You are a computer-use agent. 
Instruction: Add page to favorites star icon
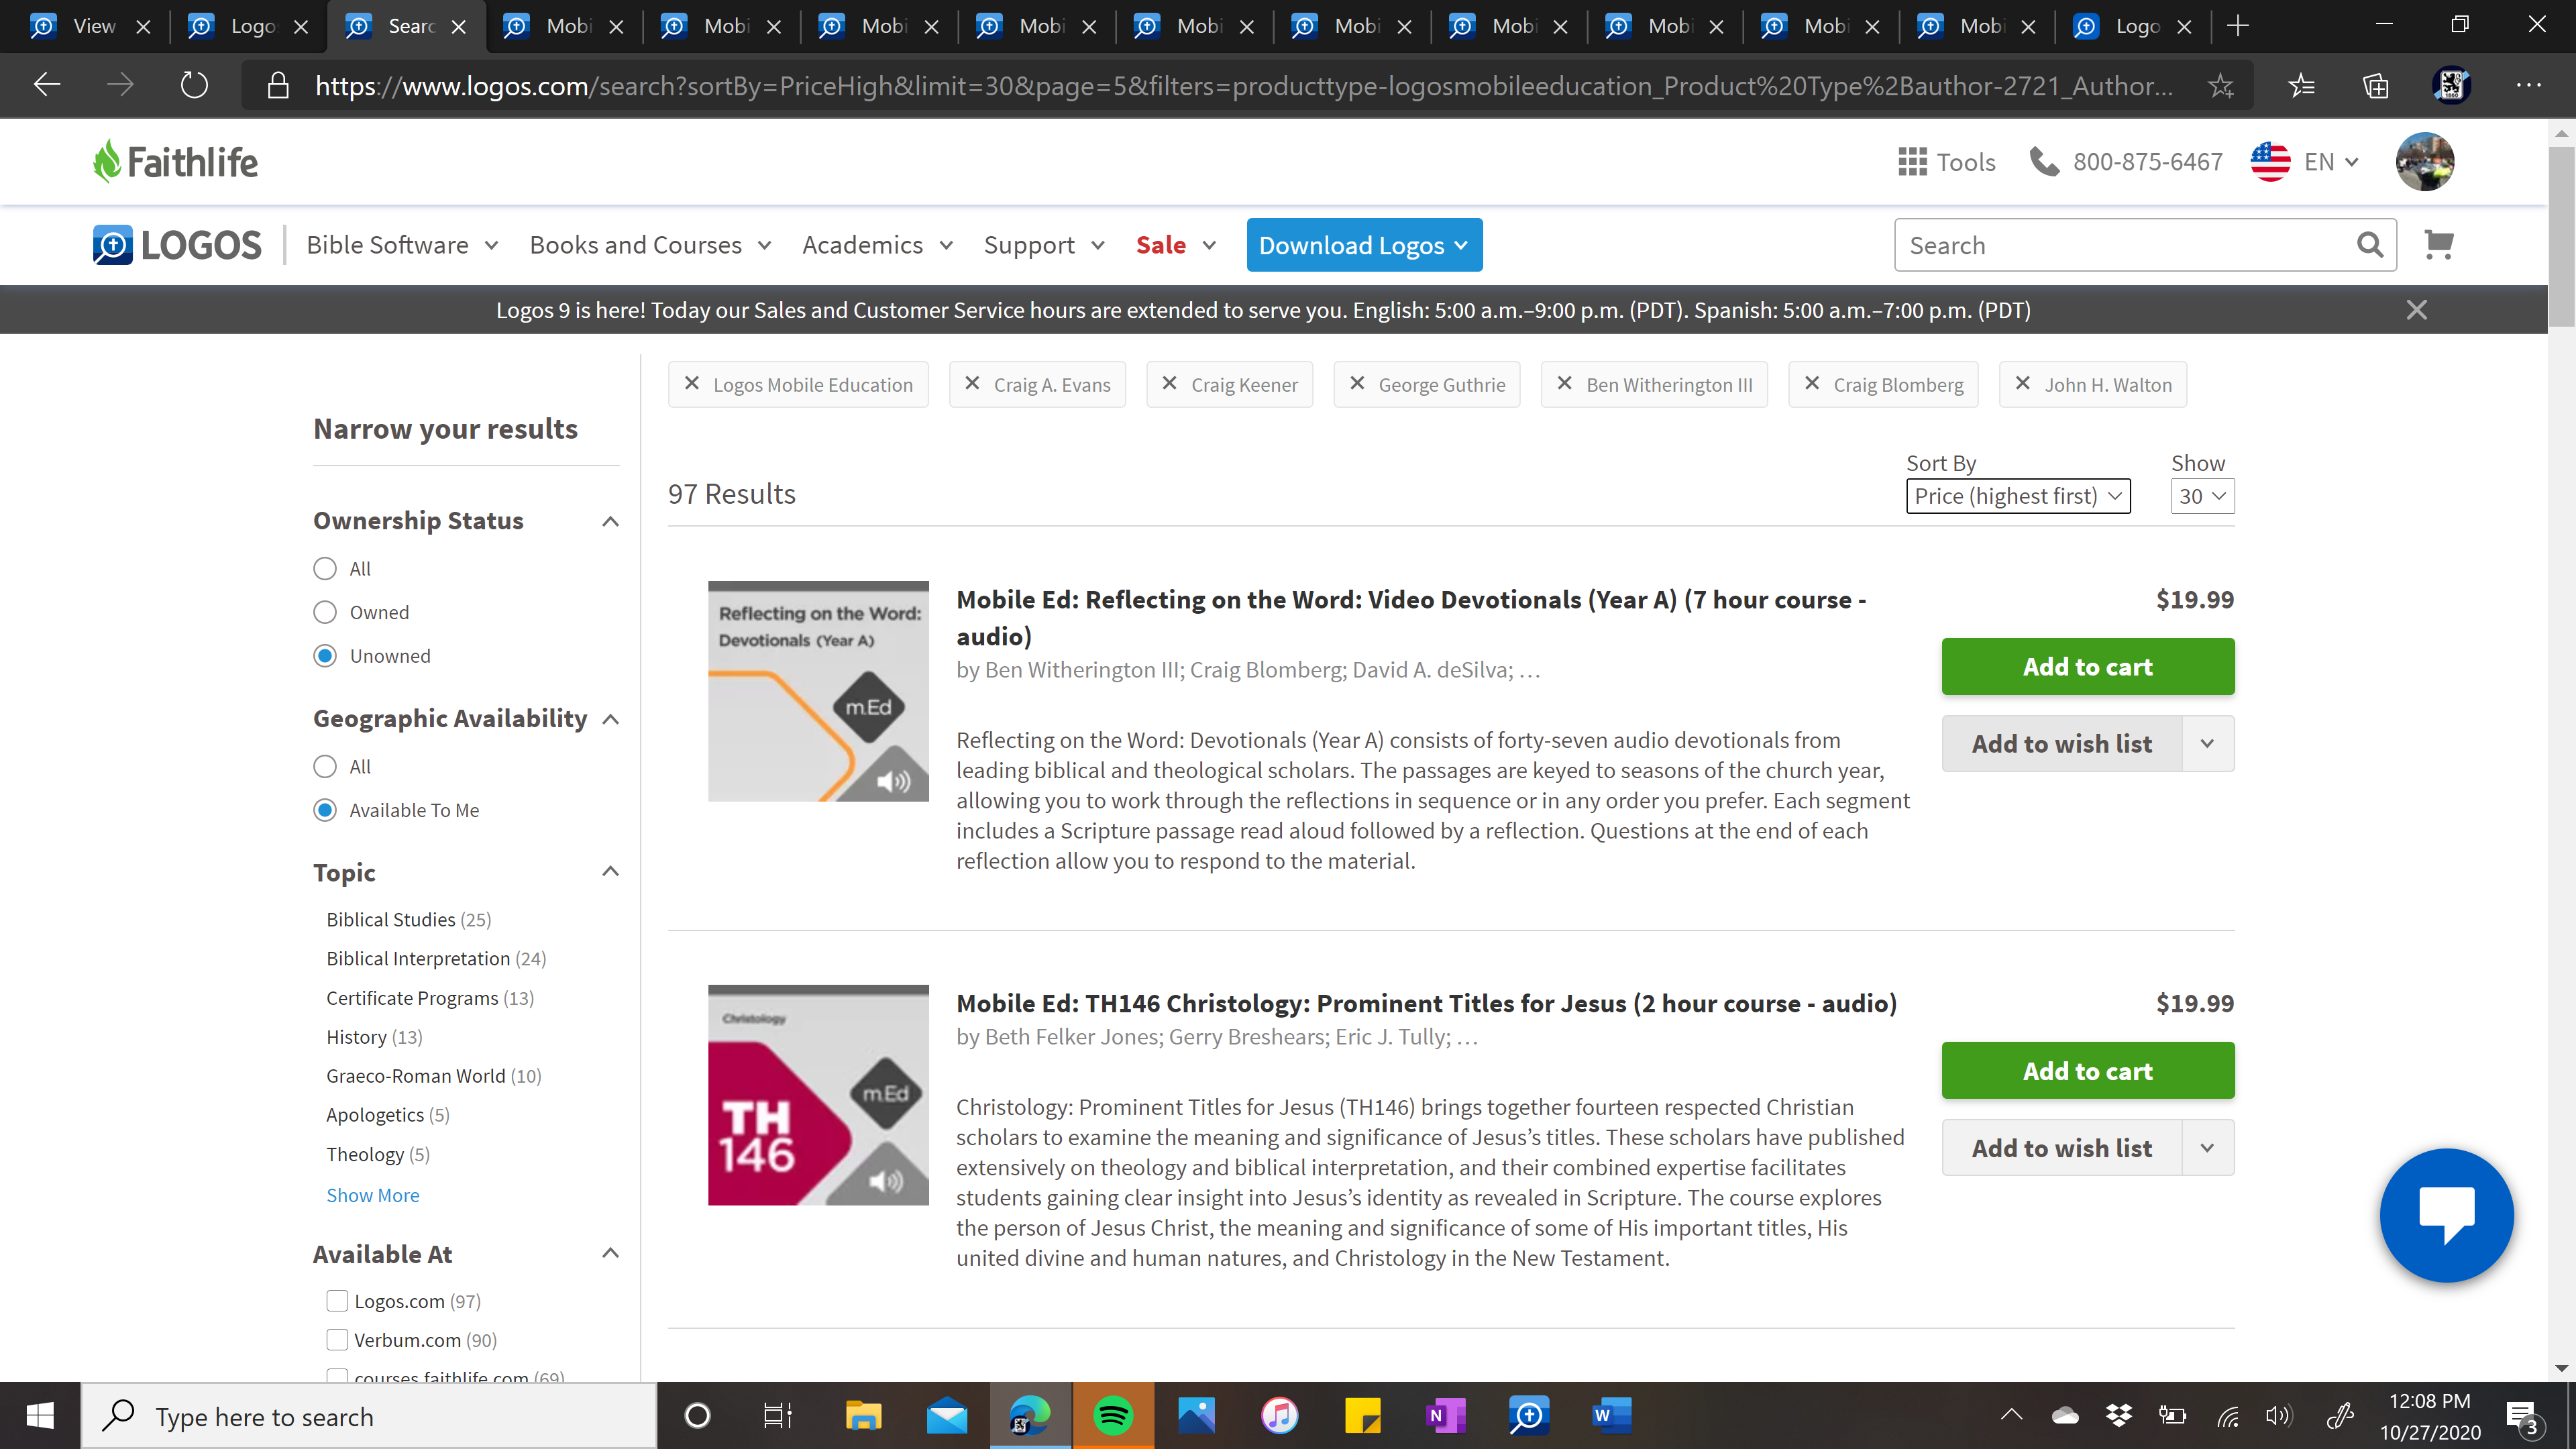pyautogui.click(x=2221, y=86)
